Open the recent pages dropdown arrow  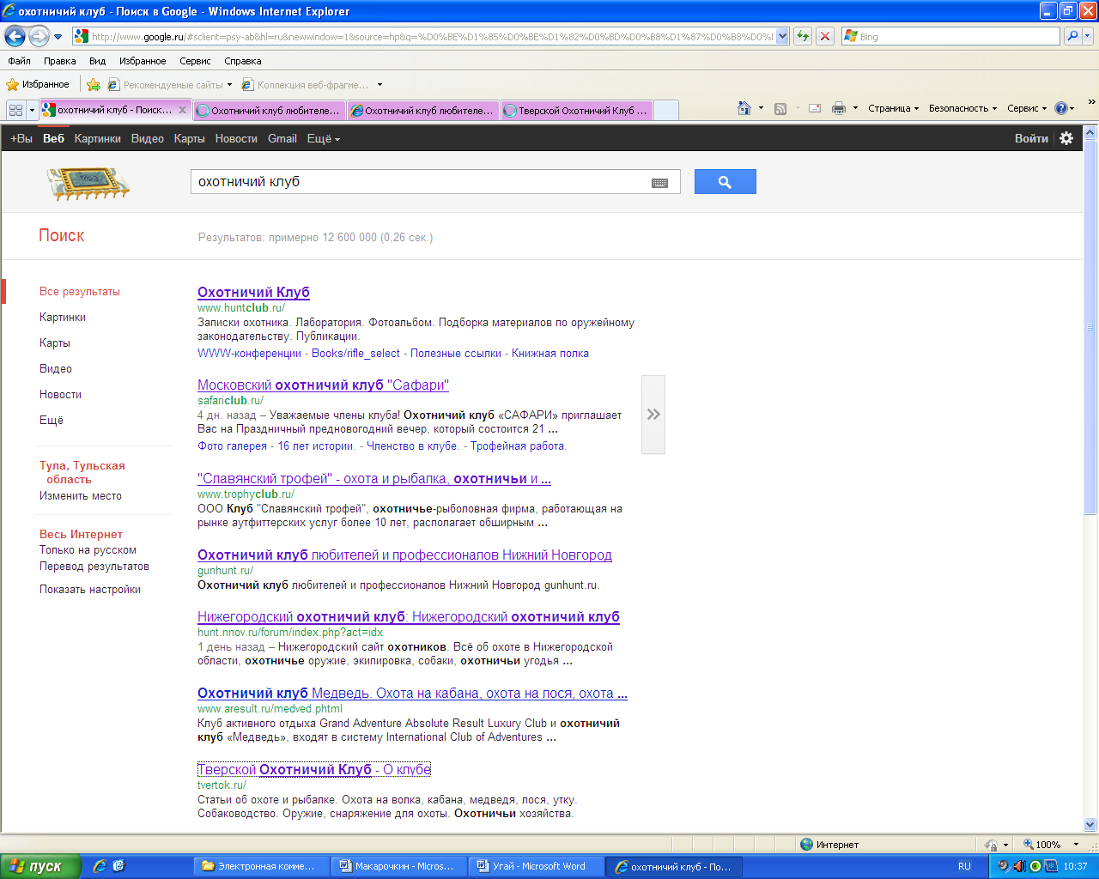point(58,37)
